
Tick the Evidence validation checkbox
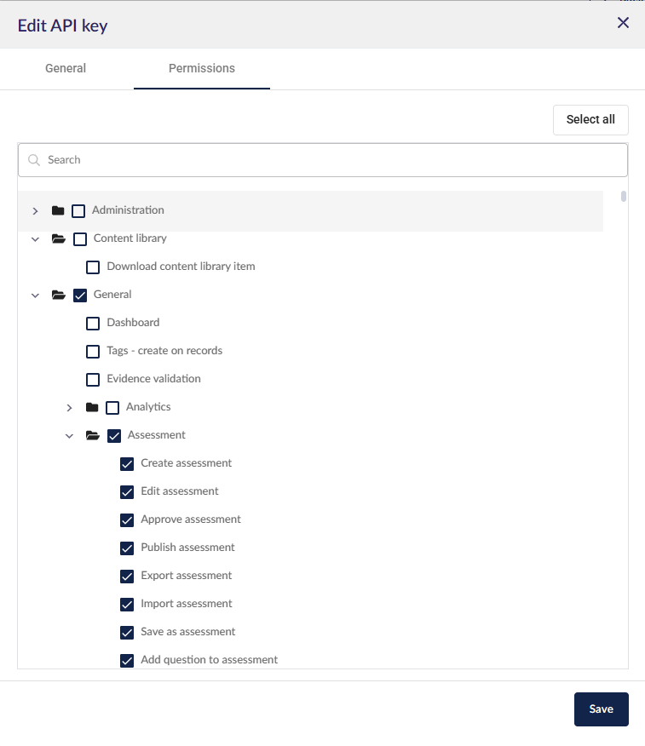(x=93, y=380)
